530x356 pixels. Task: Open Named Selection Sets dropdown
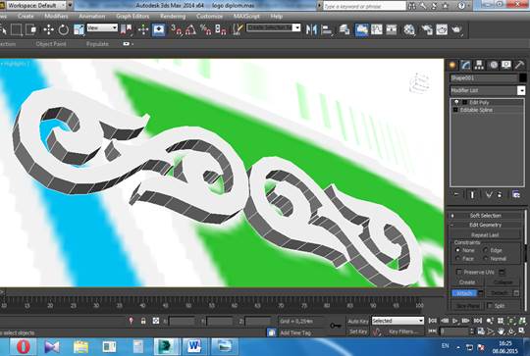click(274, 27)
